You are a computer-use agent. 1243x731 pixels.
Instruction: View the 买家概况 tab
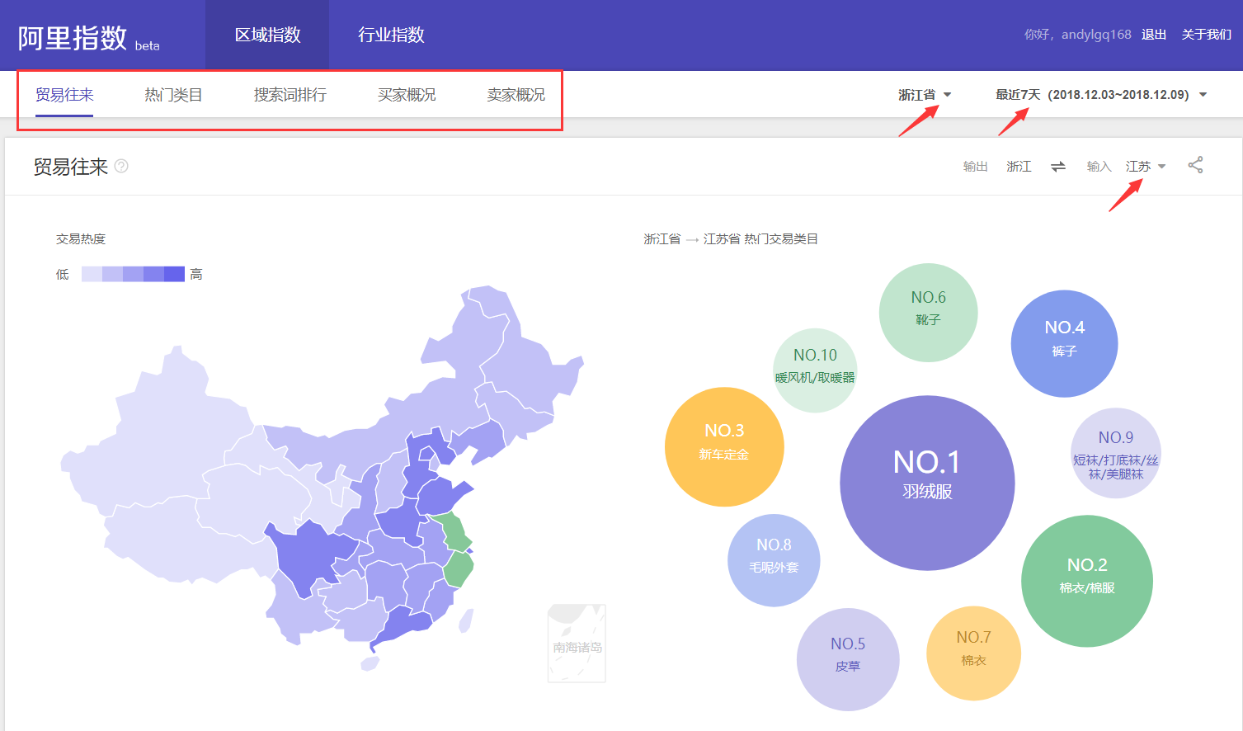click(x=406, y=94)
